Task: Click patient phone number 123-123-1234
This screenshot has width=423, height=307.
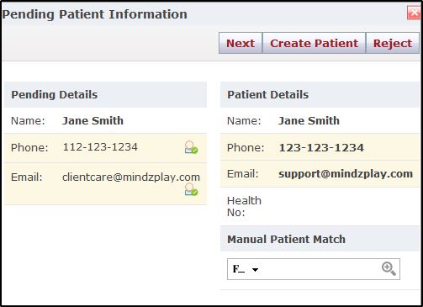Action: click(321, 147)
